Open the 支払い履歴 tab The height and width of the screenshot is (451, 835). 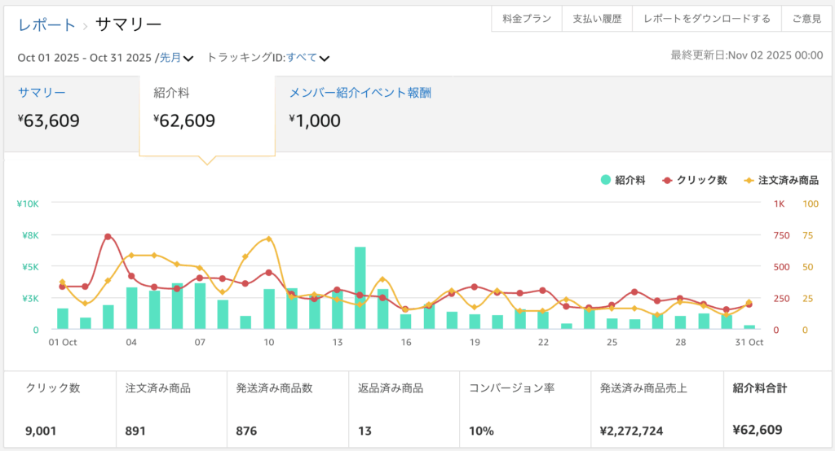(x=597, y=19)
